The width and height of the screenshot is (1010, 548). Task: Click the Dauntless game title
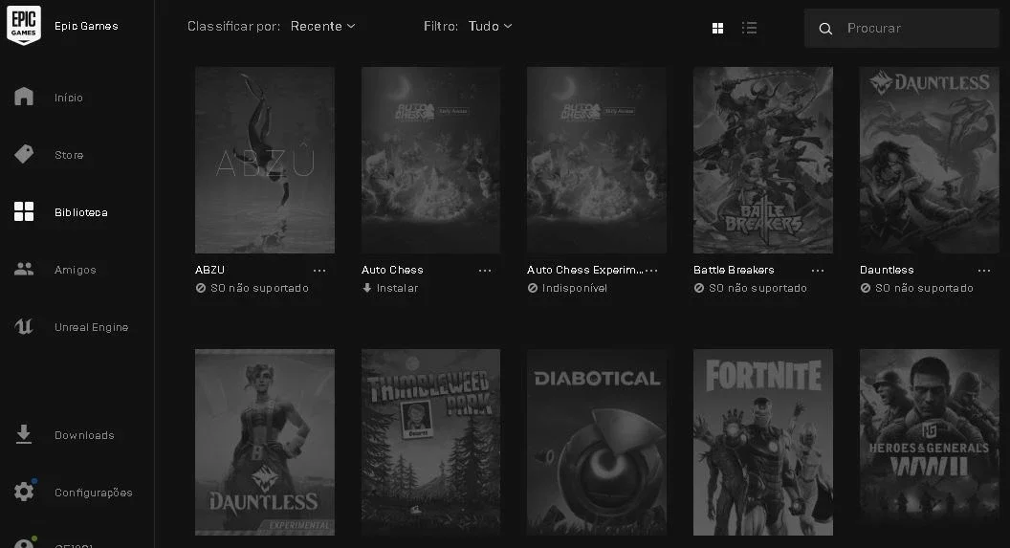(887, 269)
